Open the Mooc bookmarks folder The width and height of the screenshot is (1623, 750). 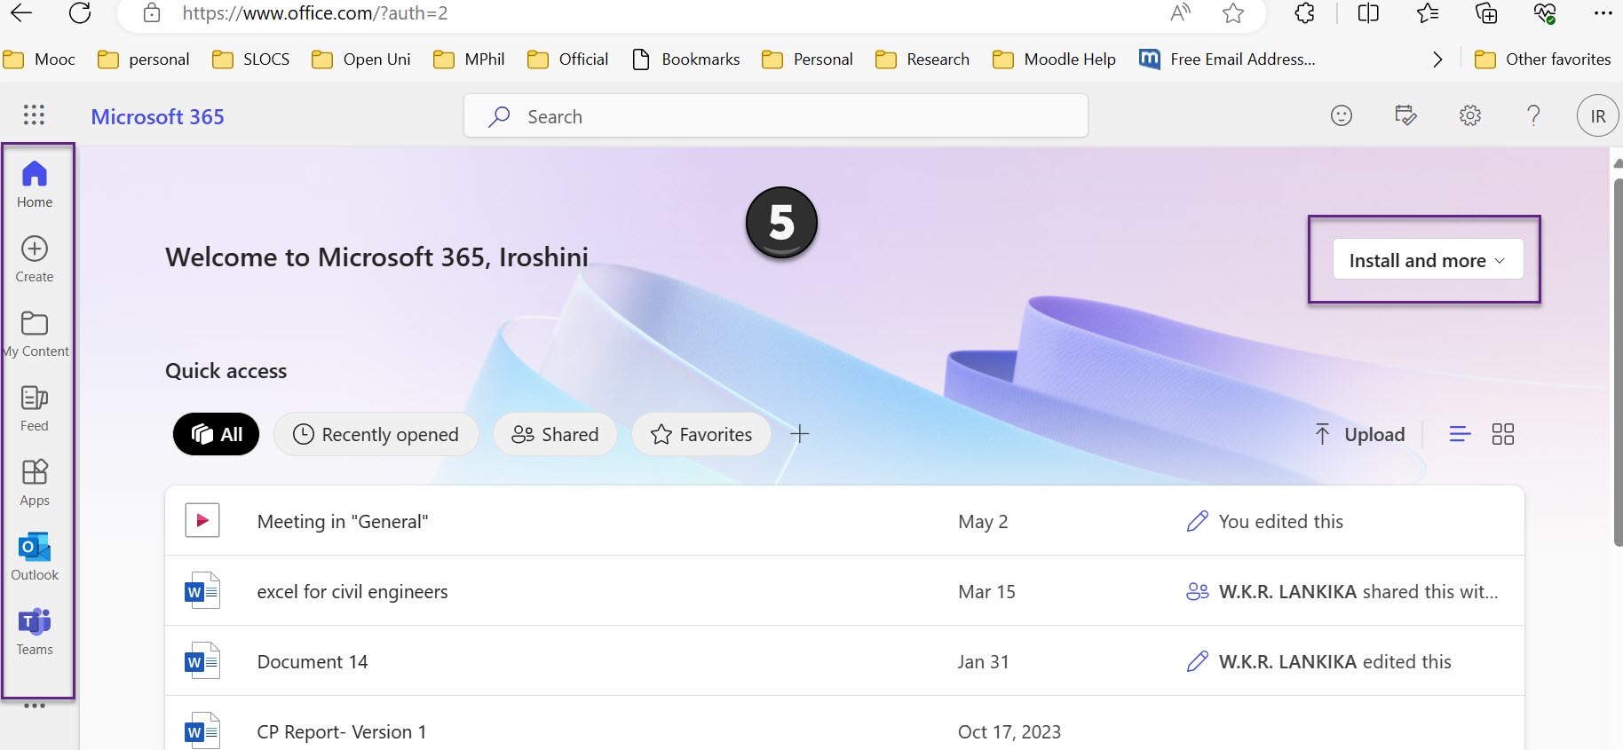39,59
